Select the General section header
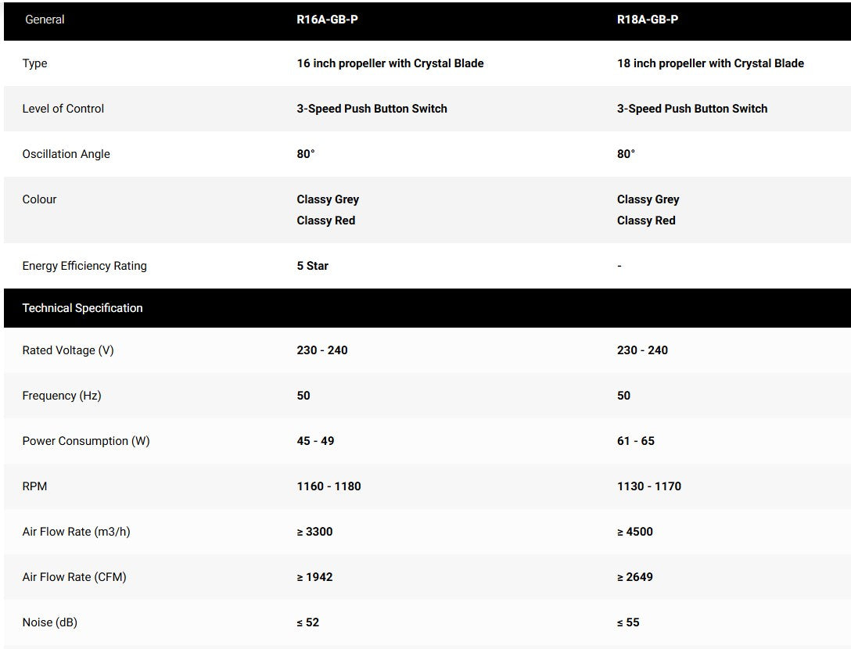The height and width of the screenshot is (649, 851). click(45, 20)
